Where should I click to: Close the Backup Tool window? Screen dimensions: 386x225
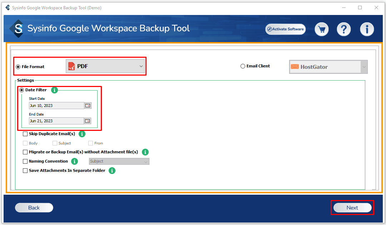pyautogui.click(x=376, y=7)
